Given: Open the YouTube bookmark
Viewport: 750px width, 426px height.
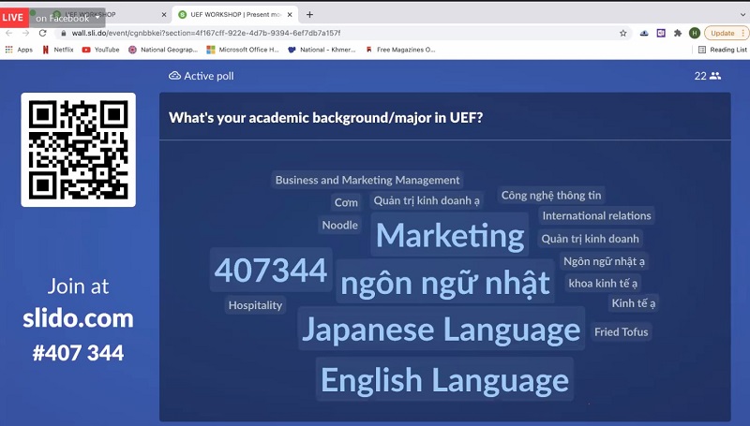Looking at the screenshot, I should coord(101,50).
